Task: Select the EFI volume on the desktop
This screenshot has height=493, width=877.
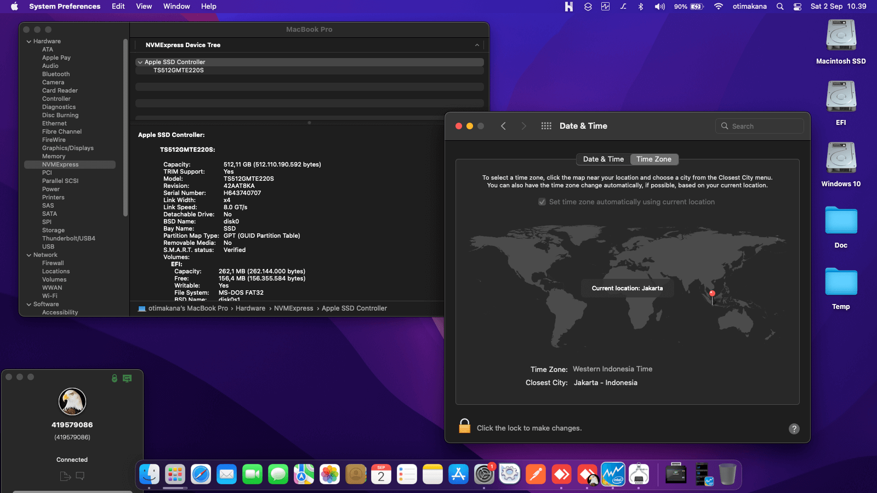Action: 841,97
